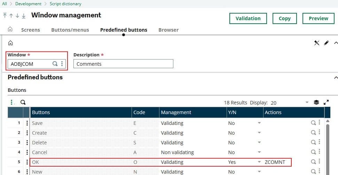The image size is (338, 175).
Task: Open Y/N dropdown on OK row
Action: tap(259, 162)
